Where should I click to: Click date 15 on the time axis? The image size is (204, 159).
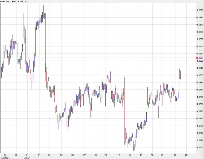[152, 155]
